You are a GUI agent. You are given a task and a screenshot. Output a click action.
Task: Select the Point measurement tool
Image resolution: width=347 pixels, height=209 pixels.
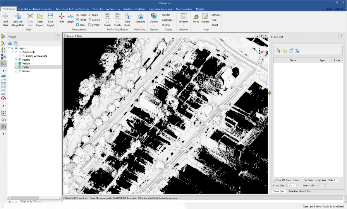coord(61,16)
